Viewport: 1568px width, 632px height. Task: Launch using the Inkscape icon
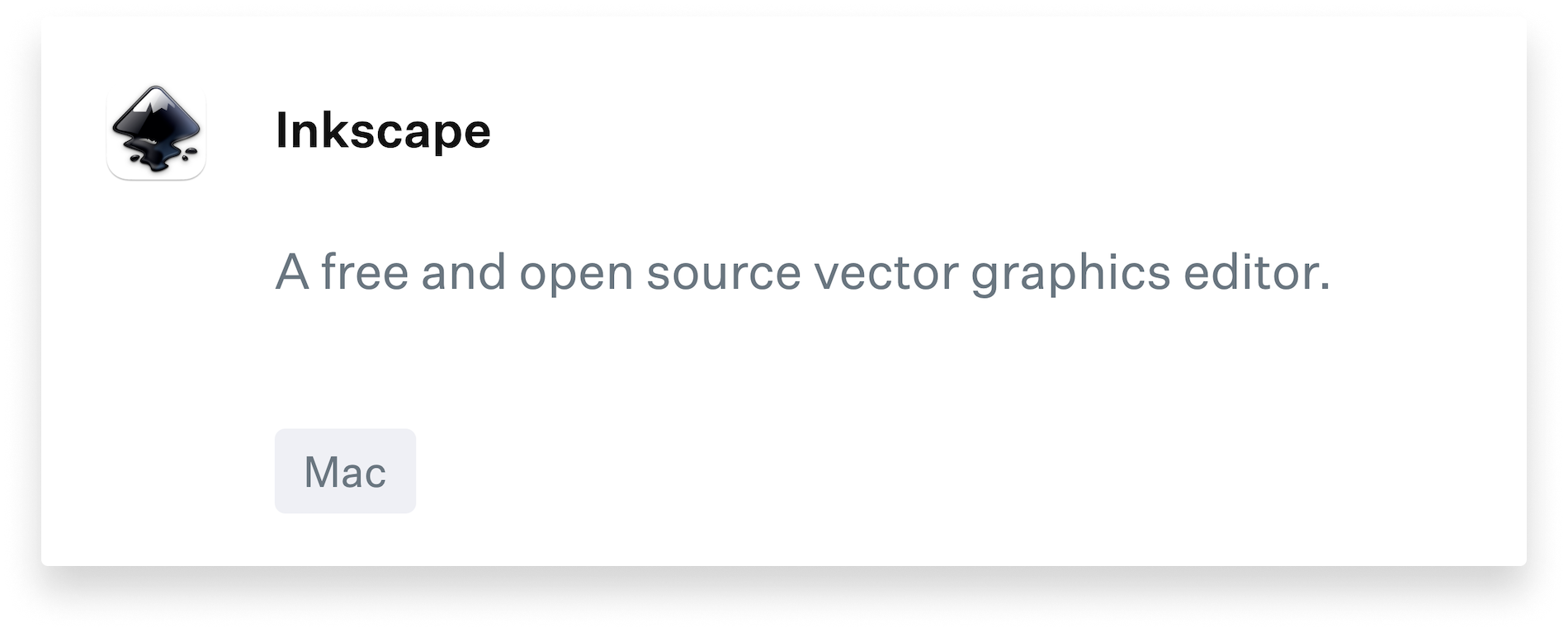click(x=156, y=132)
